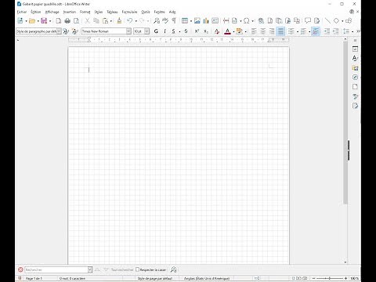This screenshot has height=282, width=376.
Task: Open Properties panel in the sidebar
Action: tap(355, 49)
